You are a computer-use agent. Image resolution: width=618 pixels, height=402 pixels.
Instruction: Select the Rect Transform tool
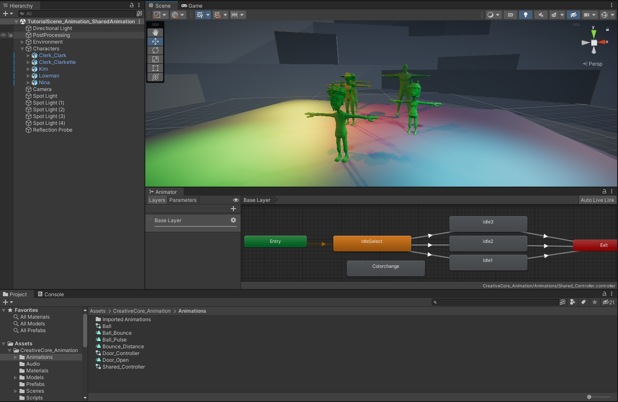click(155, 68)
